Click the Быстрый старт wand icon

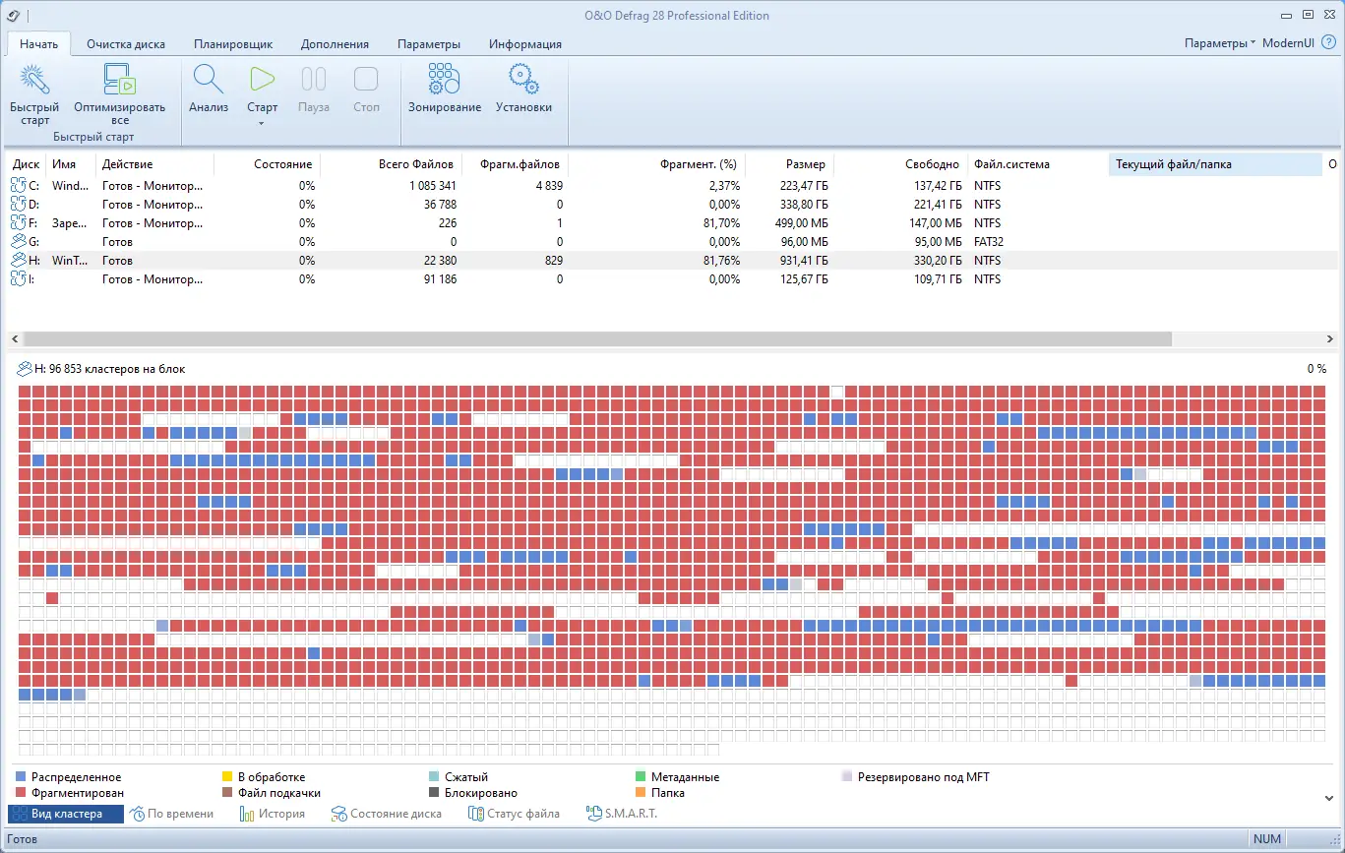pyautogui.click(x=33, y=79)
